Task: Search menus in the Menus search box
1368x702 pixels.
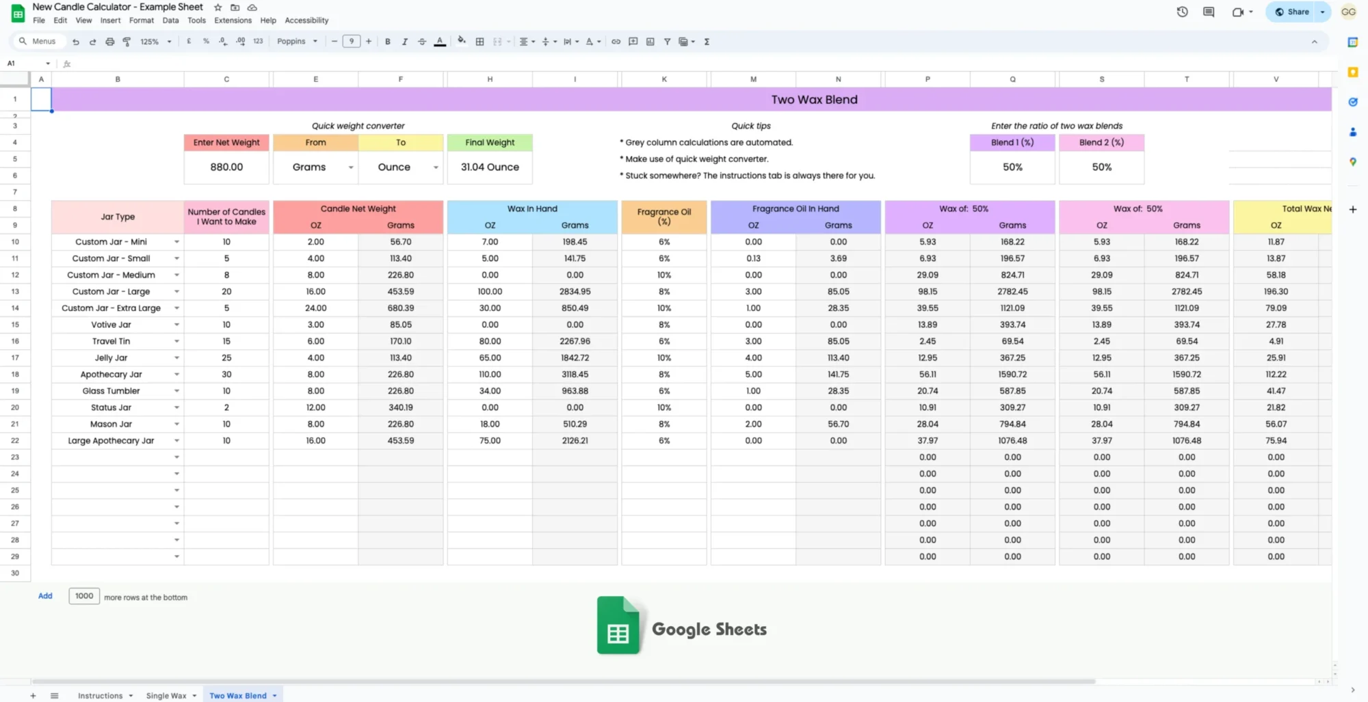Action: pyautogui.click(x=38, y=42)
